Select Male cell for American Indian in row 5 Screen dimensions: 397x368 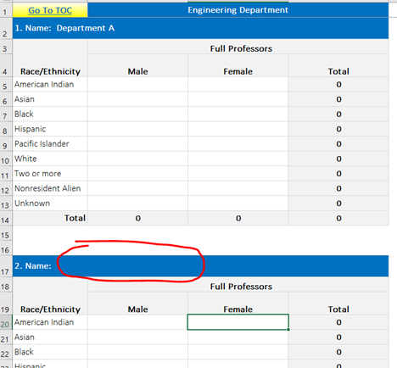[x=137, y=84]
